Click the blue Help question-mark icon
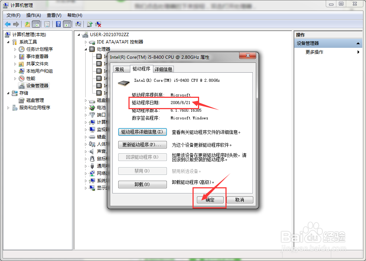The height and width of the screenshot is (261, 366). click(x=58, y=24)
